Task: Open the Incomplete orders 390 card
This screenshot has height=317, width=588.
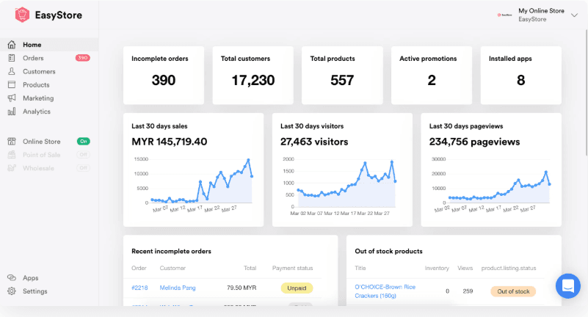Action: click(164, 76)
